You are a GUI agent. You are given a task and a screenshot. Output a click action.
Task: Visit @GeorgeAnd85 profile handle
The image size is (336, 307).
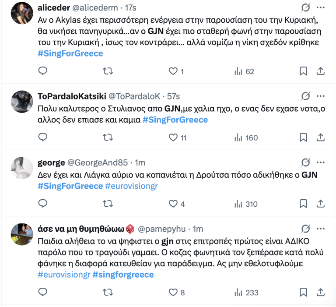click(x=97, y=163)
